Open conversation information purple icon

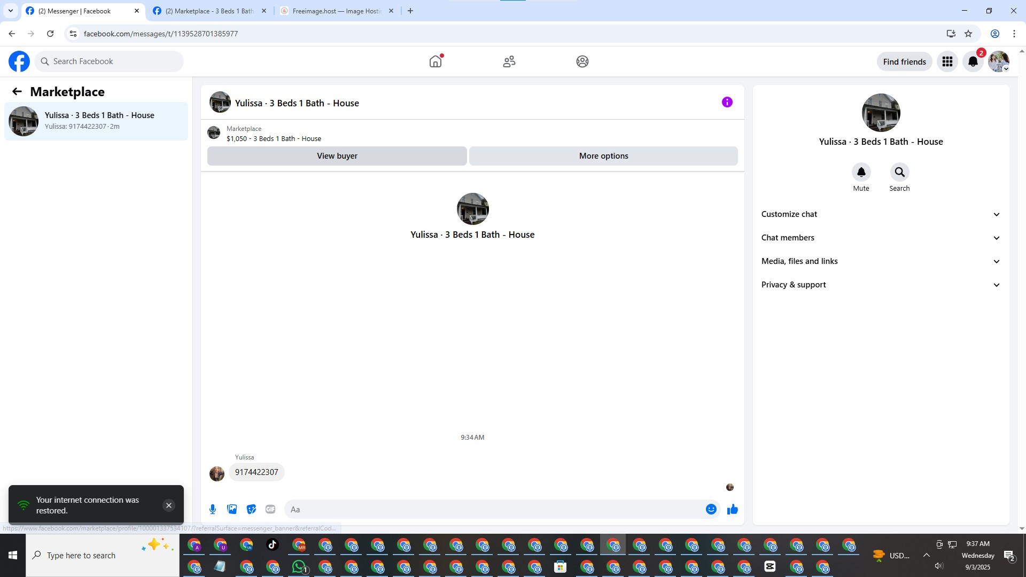(727, 102)
